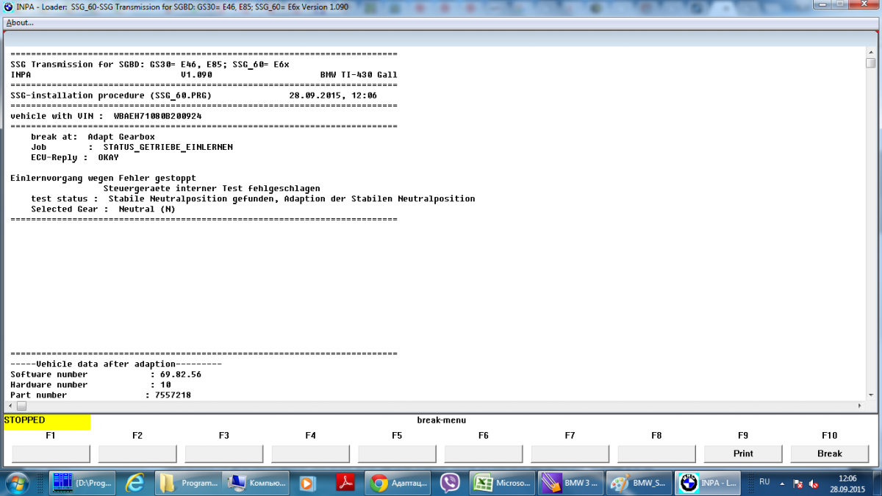Click the Show desktop strip

[878, 484]
